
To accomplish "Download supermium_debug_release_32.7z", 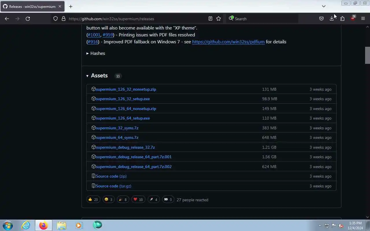I will click(x=125, y=147).
